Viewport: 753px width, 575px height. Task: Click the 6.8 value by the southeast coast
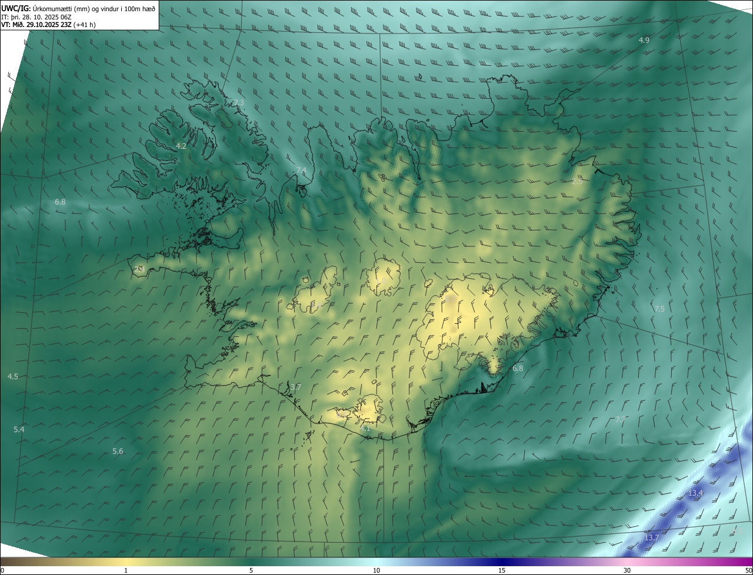pyautogui.click(x=518, y=369)
